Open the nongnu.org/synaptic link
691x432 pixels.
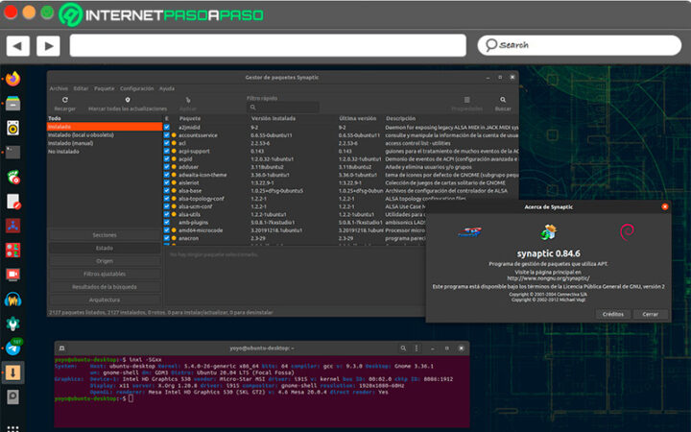tap(548, 278)
